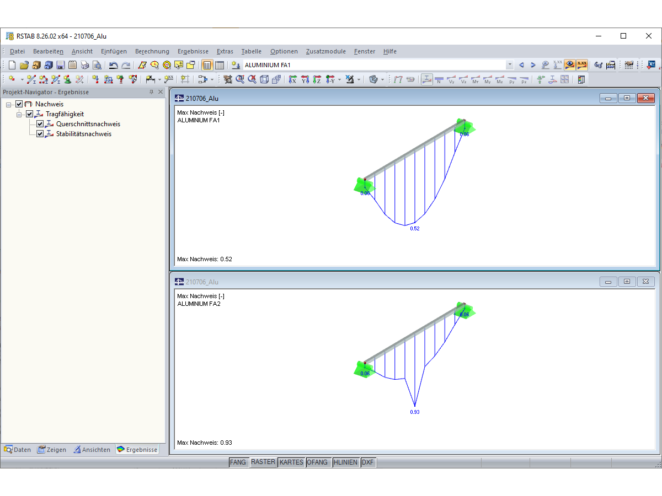Switch to the Daten navigator tab

pos(18,450)
